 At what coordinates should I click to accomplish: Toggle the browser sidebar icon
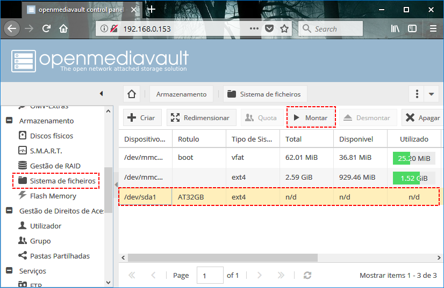pos(412,28)
